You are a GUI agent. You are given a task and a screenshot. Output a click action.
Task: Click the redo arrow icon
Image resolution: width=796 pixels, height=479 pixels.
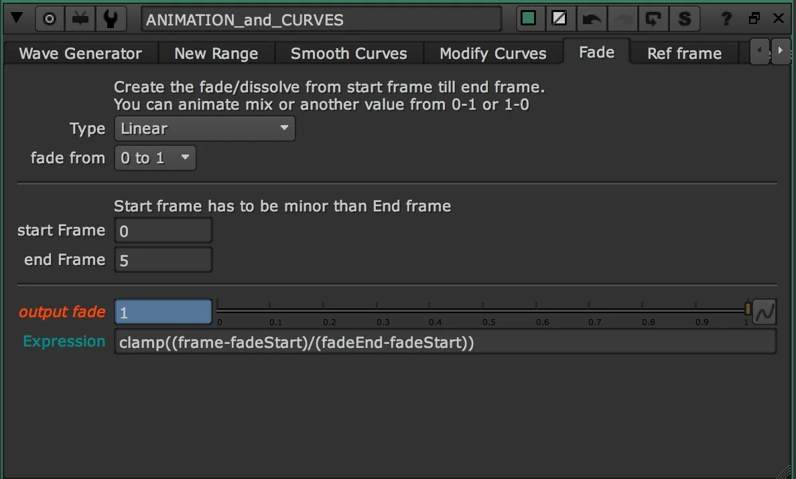point(622,19)
